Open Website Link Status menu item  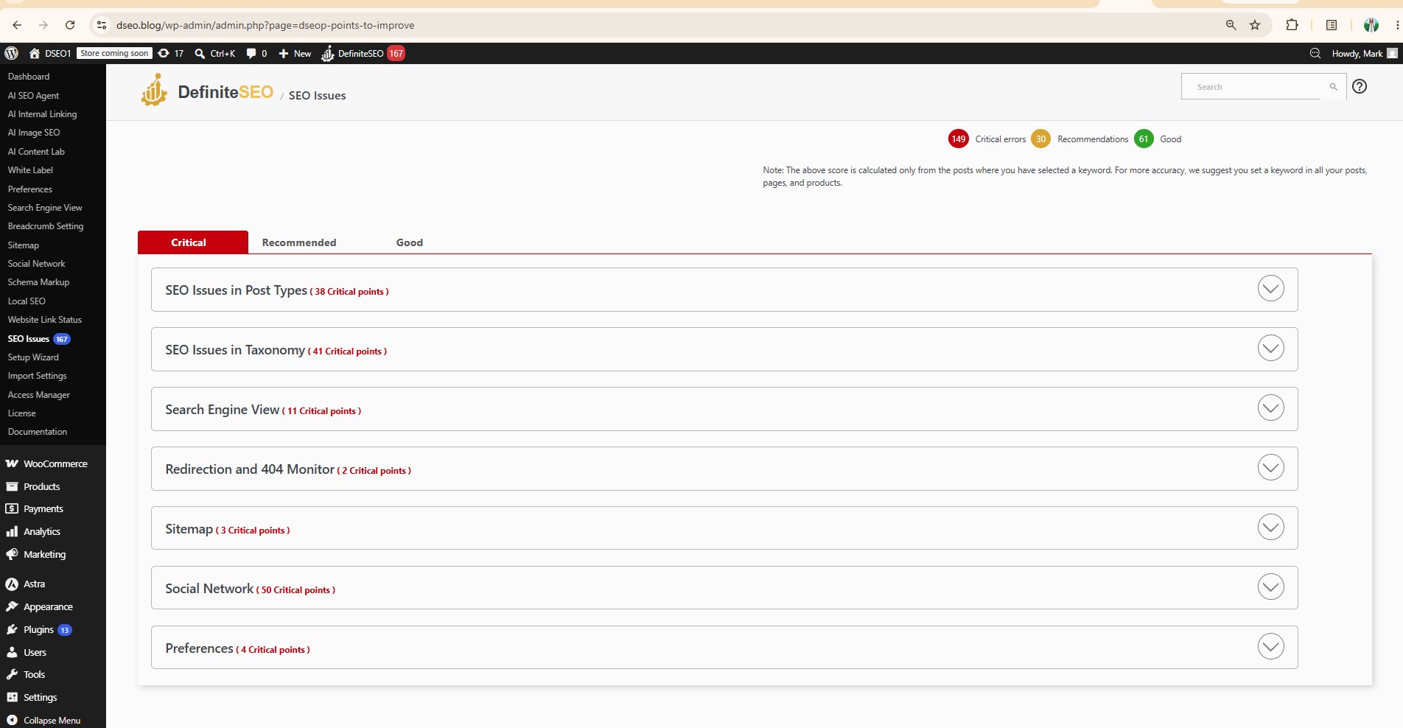click(x=44, y=320)
